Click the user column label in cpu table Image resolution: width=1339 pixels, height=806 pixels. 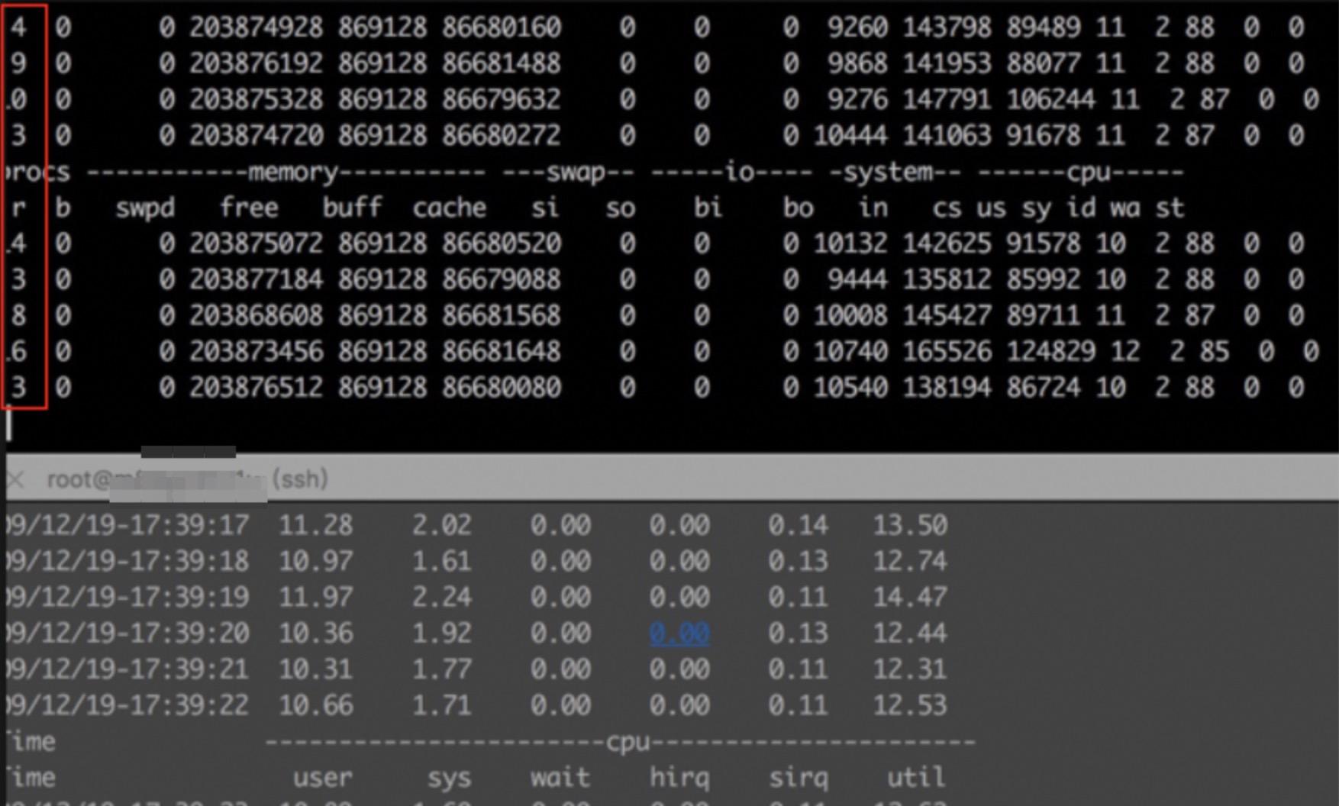324,777
